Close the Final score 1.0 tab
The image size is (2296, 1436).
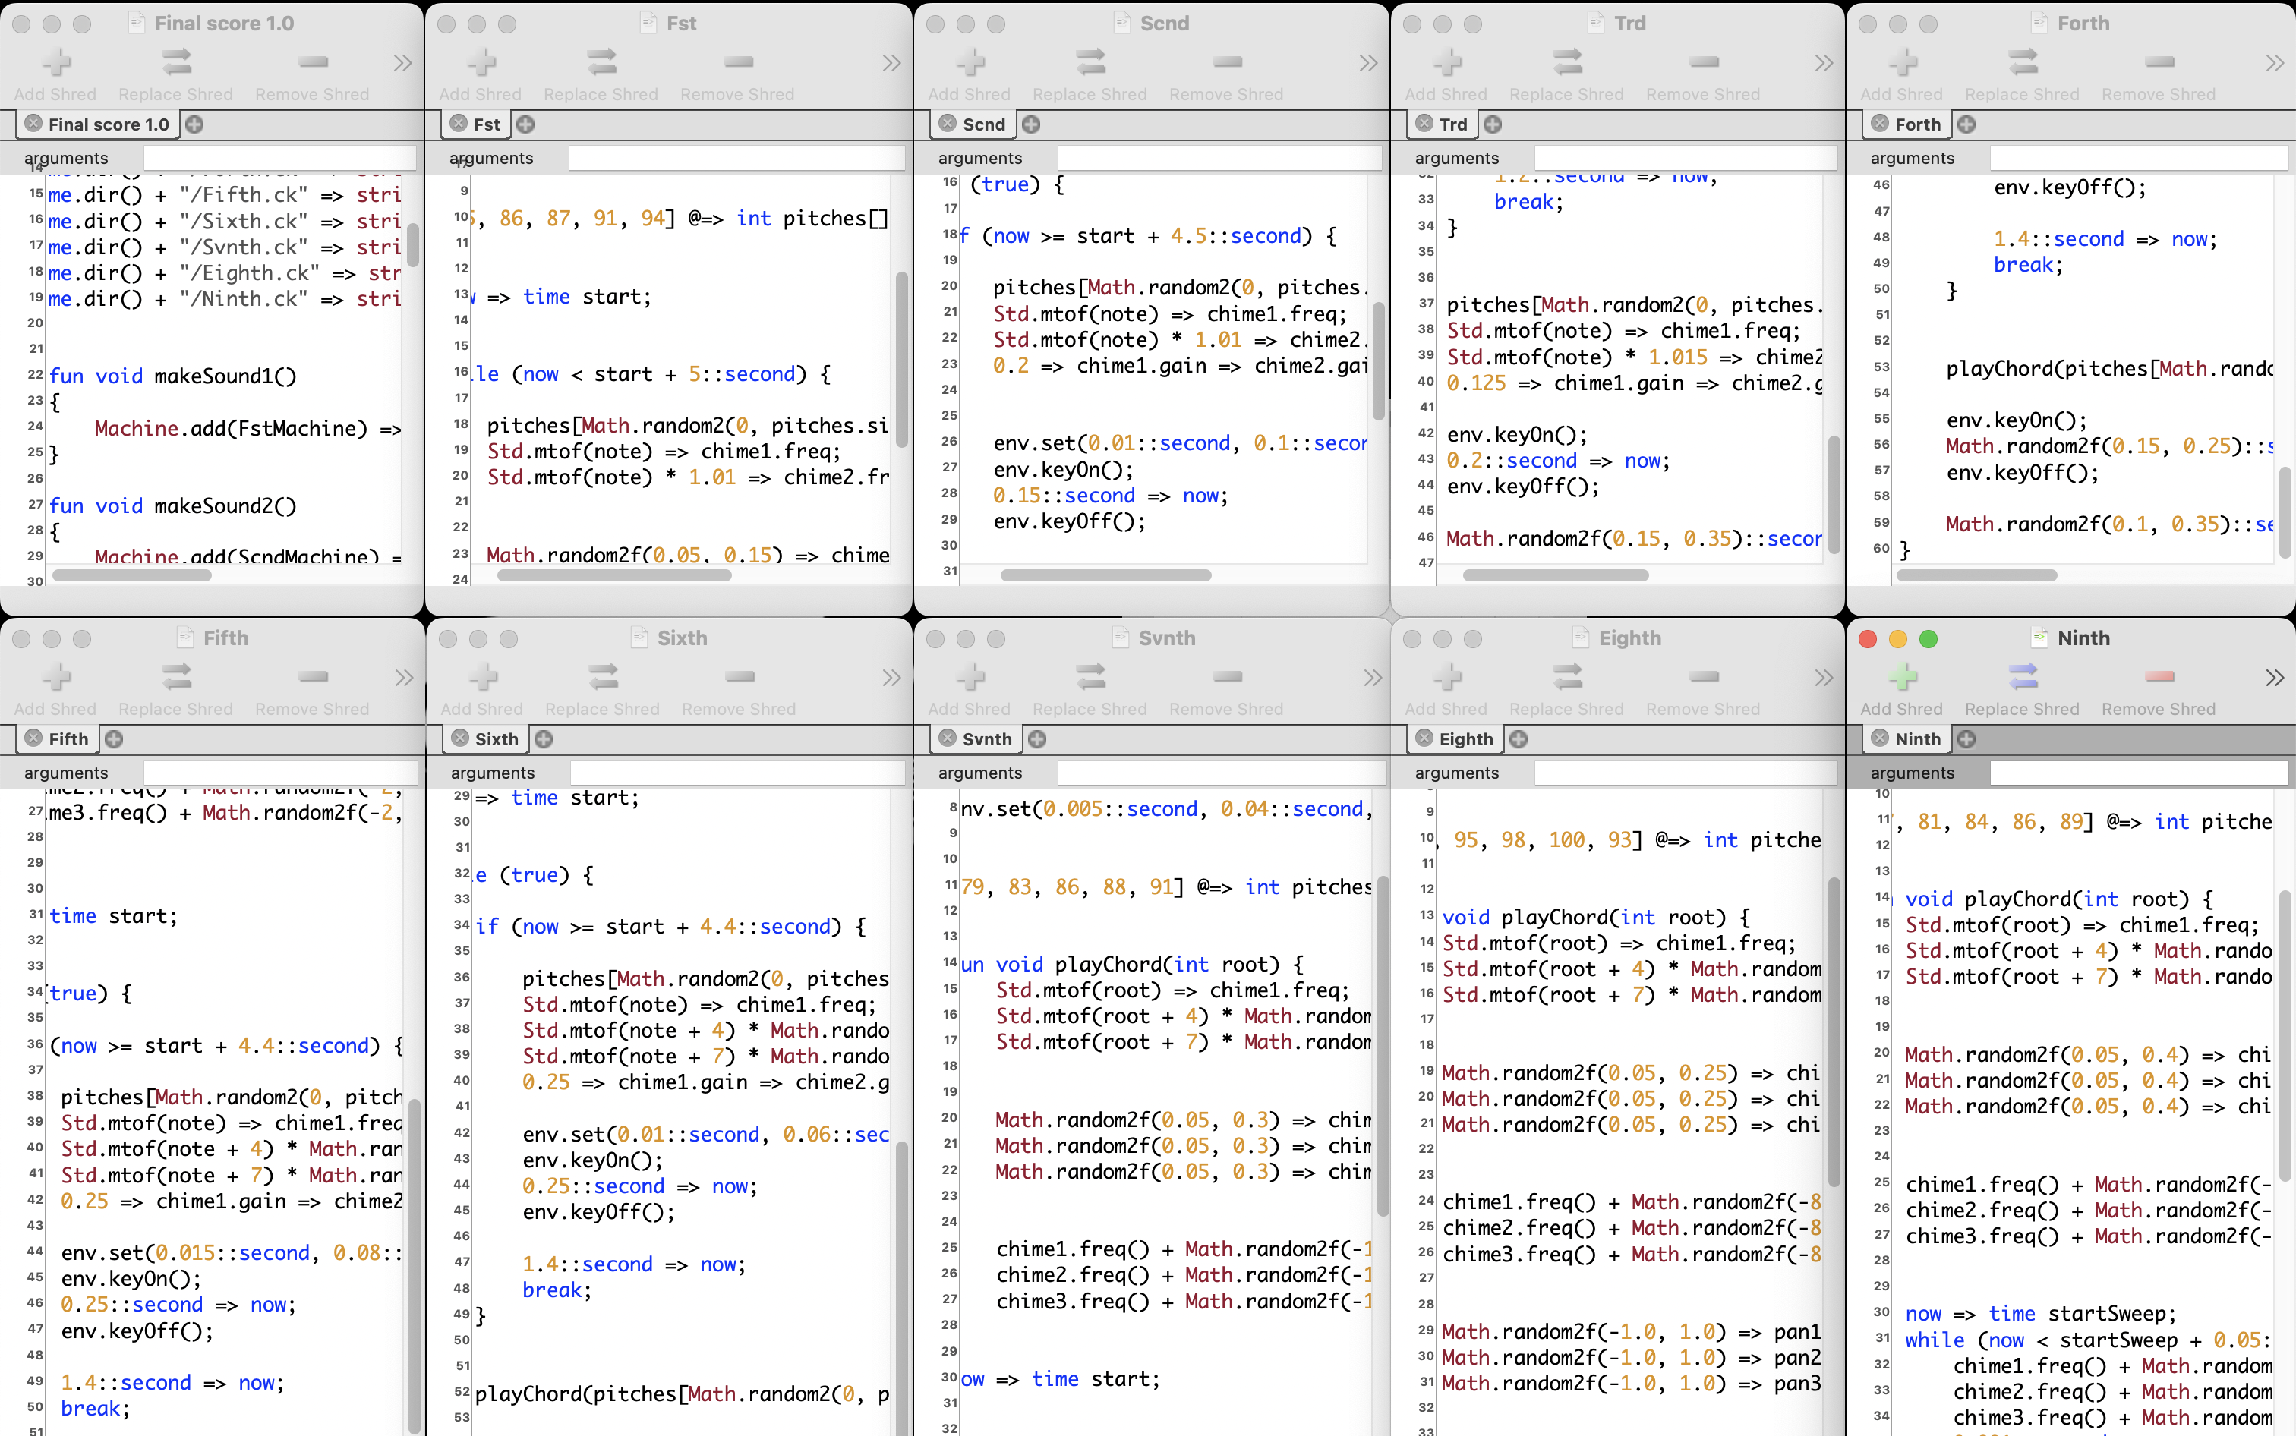(33, 124)
